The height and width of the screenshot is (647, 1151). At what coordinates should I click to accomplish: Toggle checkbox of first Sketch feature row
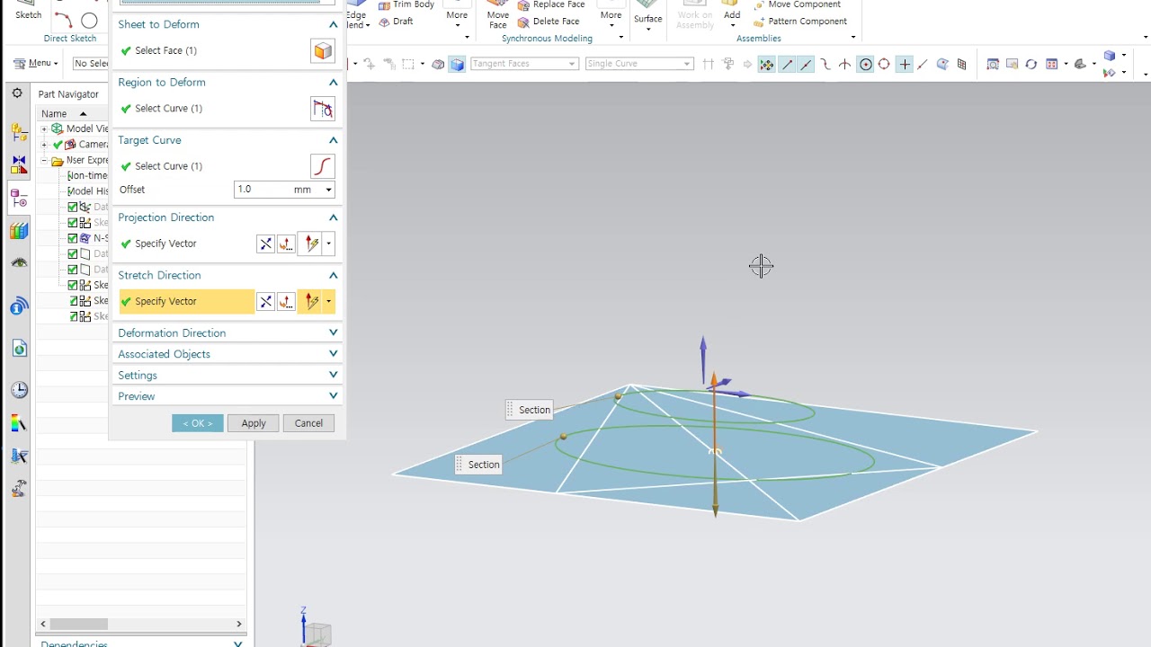click(x=73, y=222)
